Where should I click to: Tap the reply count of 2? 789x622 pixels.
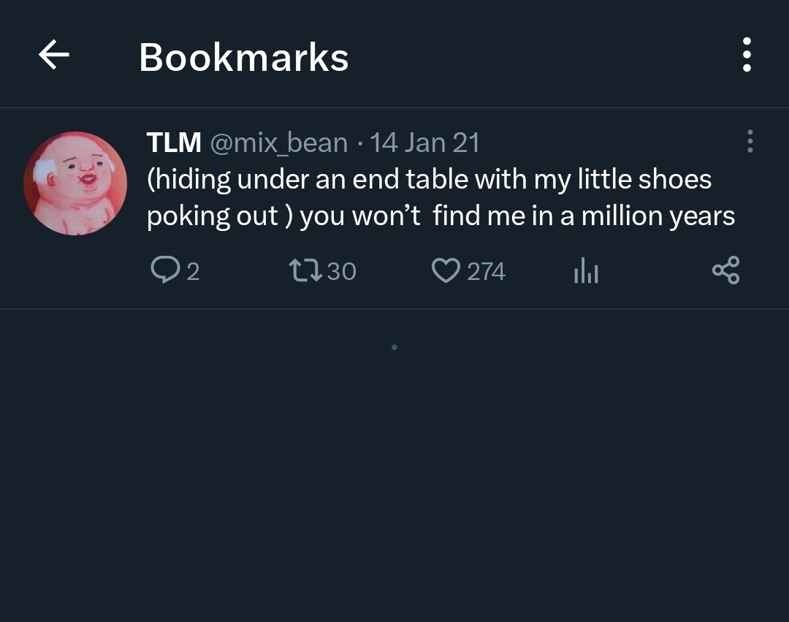193,272
